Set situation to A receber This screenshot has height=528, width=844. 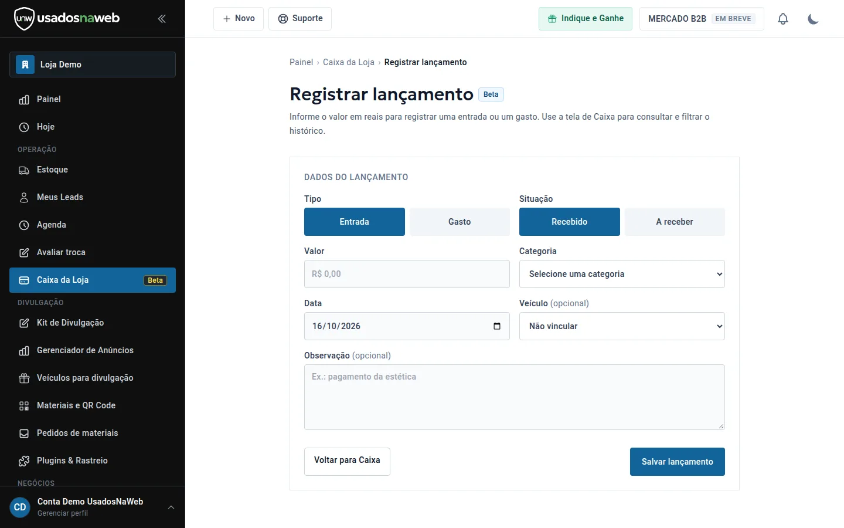coord(675,222)
